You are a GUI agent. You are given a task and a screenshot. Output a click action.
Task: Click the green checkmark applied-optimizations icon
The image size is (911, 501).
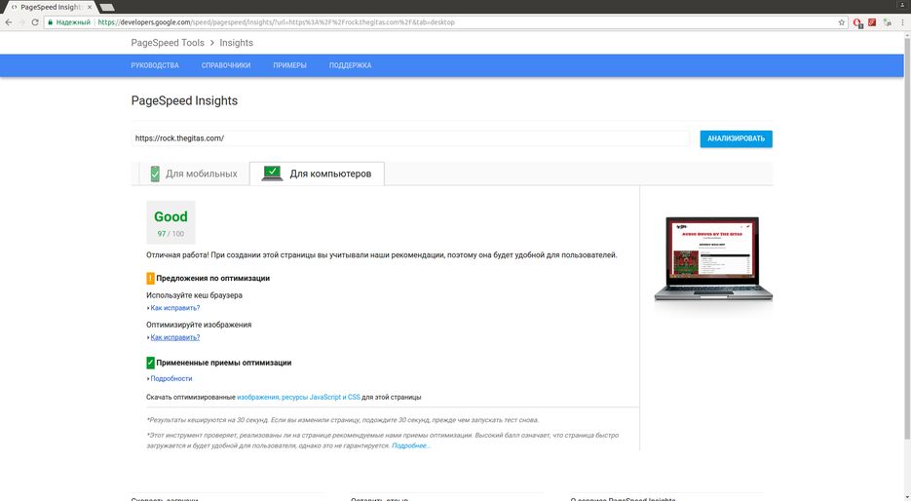tap(150, 363)
